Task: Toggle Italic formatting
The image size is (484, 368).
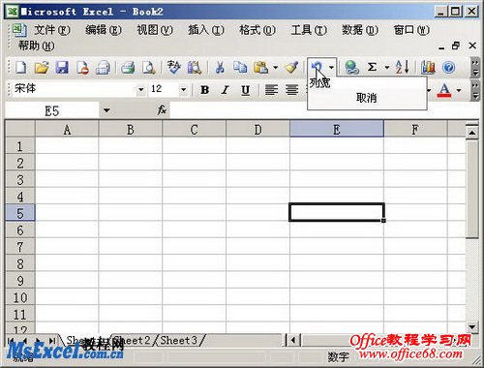Action: click(x=225, y=90)
